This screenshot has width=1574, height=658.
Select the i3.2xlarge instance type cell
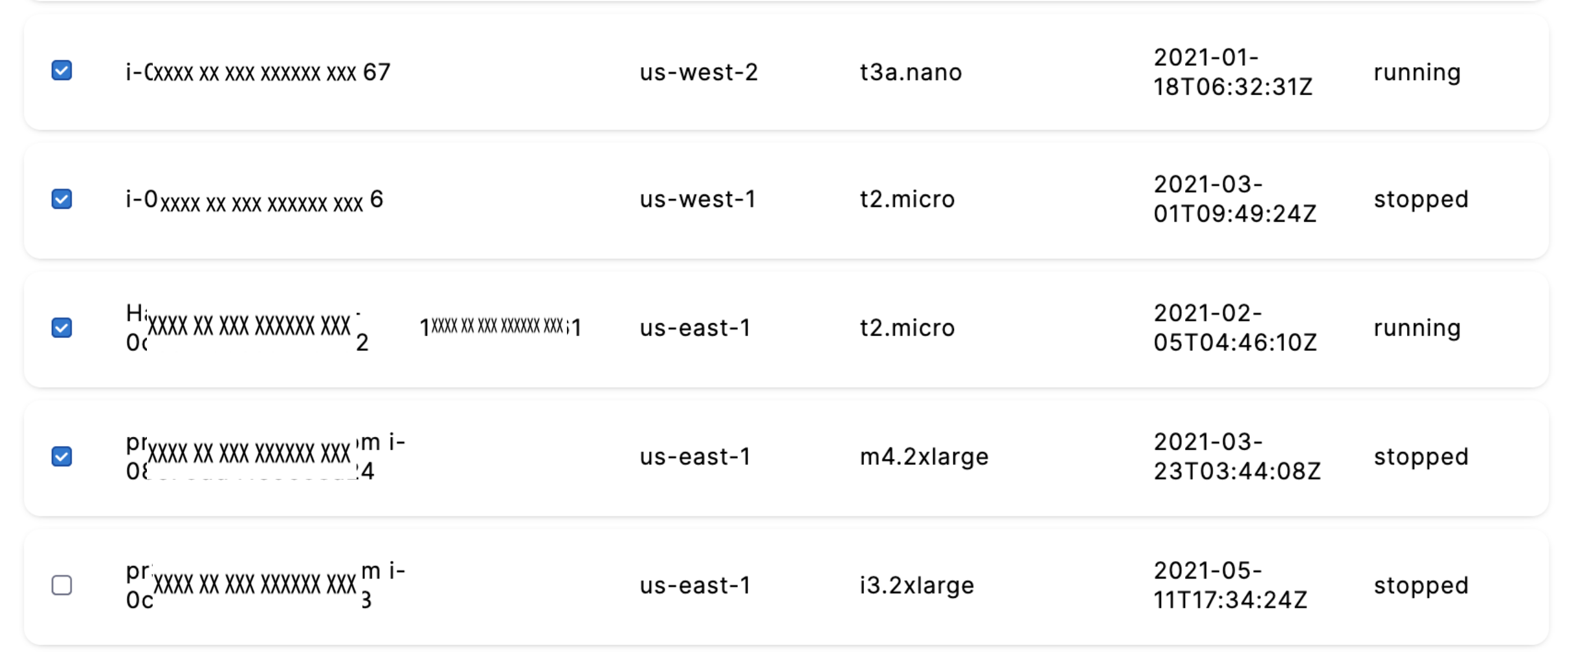917,586
